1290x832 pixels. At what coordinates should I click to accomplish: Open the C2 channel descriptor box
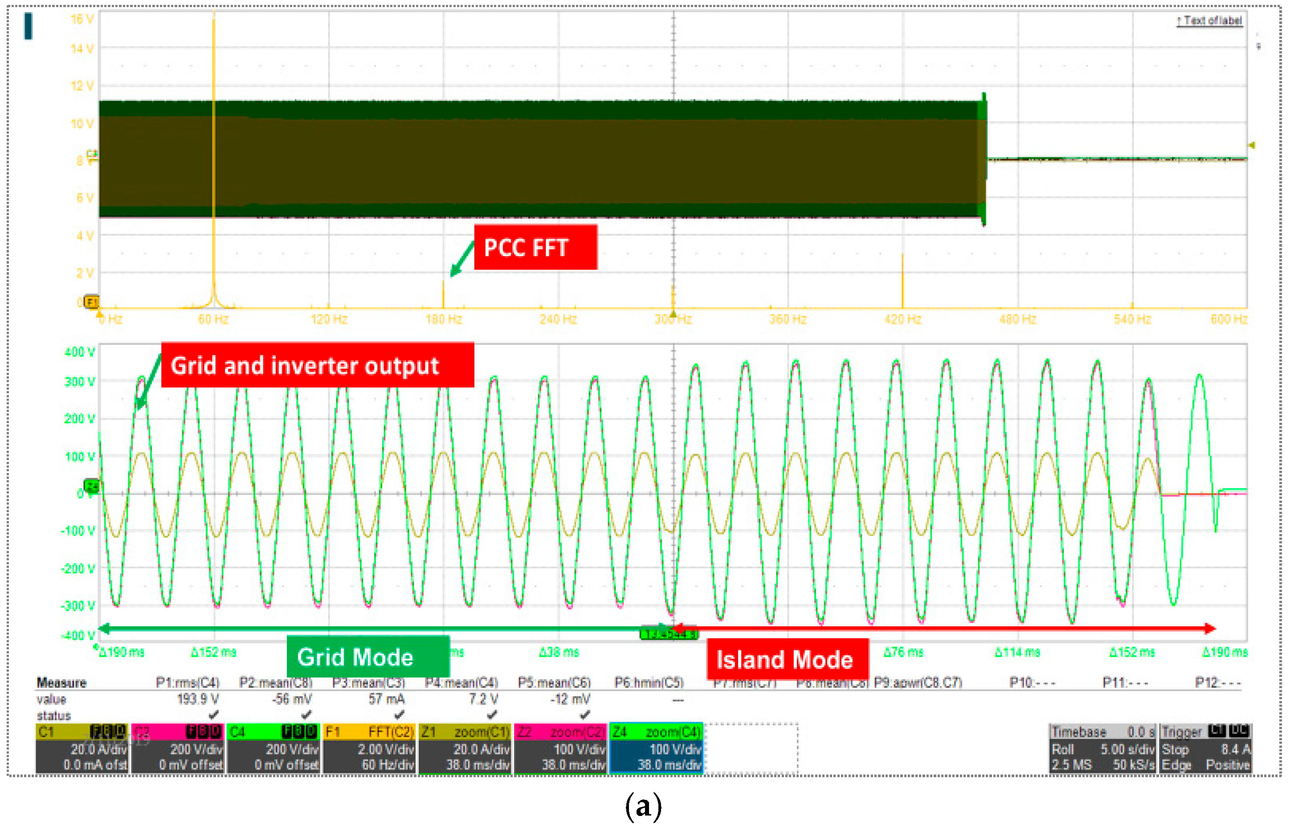177,749
